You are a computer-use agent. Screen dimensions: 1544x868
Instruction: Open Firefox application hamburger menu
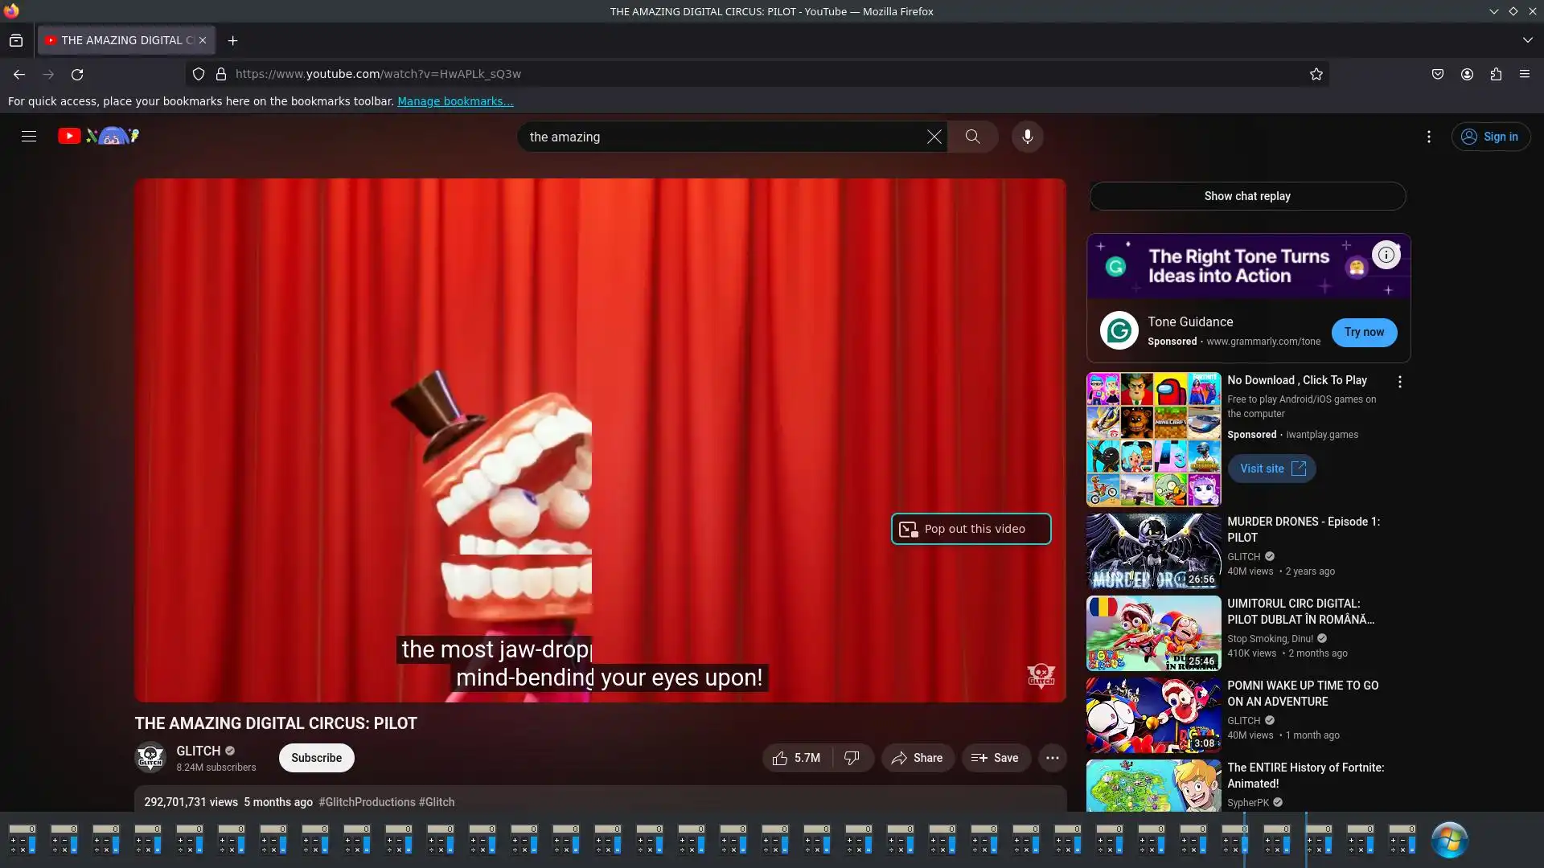point(1525,74)
